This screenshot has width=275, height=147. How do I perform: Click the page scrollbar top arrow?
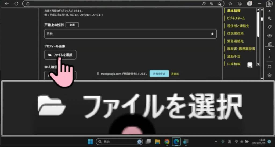pos(262,10)
